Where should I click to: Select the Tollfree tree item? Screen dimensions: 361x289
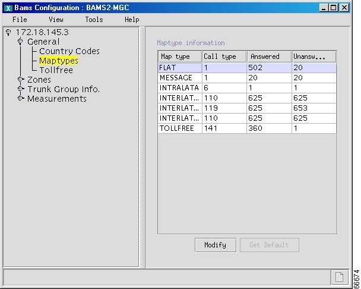(56, 70)
